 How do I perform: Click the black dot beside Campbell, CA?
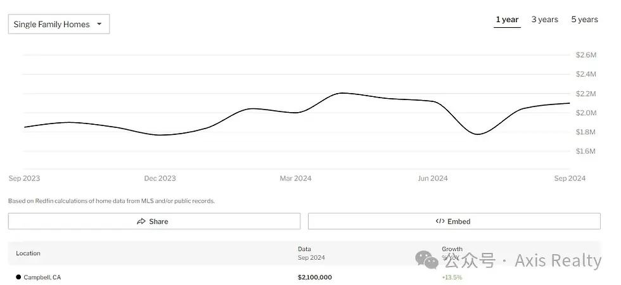pos(18,277)
